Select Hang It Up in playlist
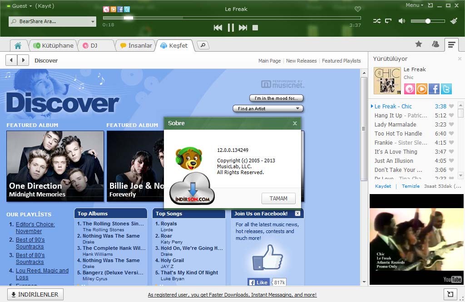Viewport: 465px width, 302px height. click(x=401, y=116)
